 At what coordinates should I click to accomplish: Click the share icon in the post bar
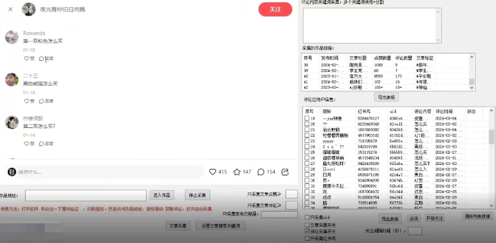[x=286, y=172]
